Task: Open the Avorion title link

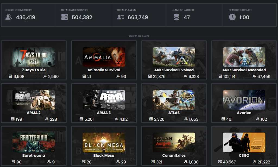Action: [244, 113]
